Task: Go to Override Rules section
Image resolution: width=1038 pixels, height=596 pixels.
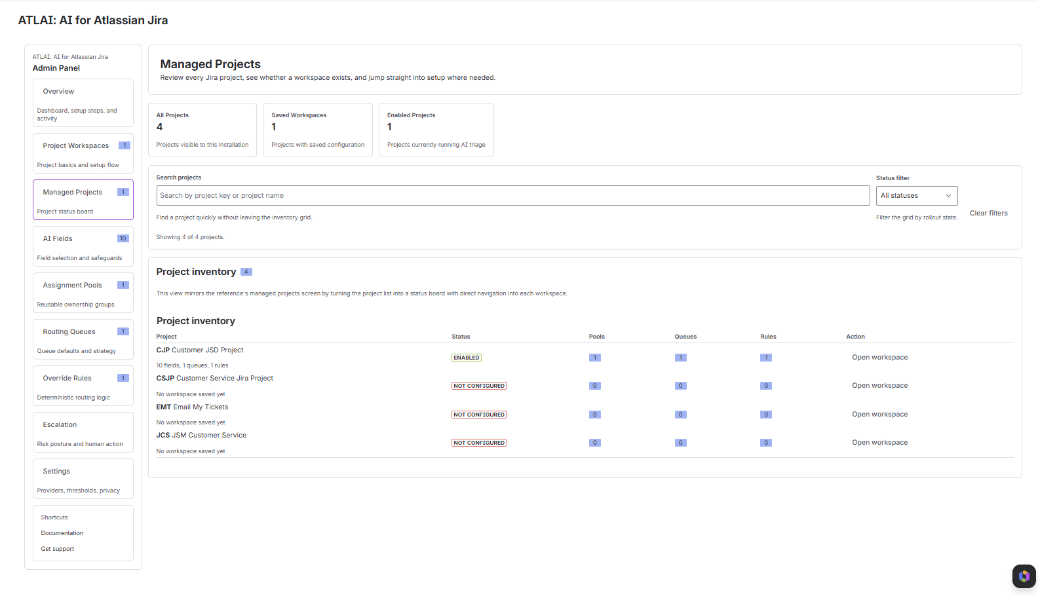Action: point(83,386)
